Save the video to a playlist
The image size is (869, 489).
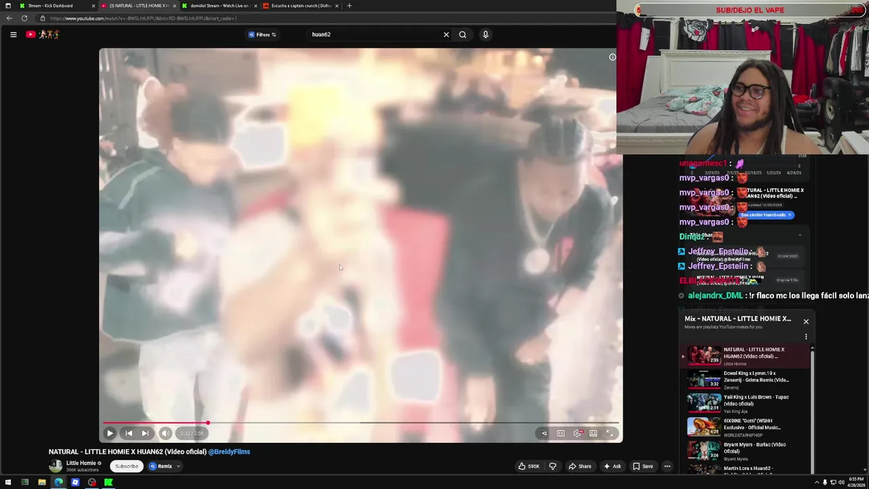click(x=643, y=466)
